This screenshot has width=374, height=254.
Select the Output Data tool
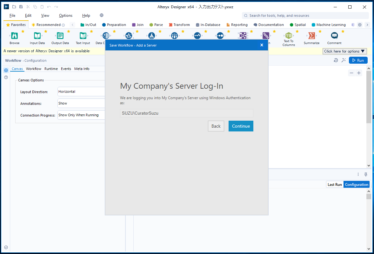point(60,36)
